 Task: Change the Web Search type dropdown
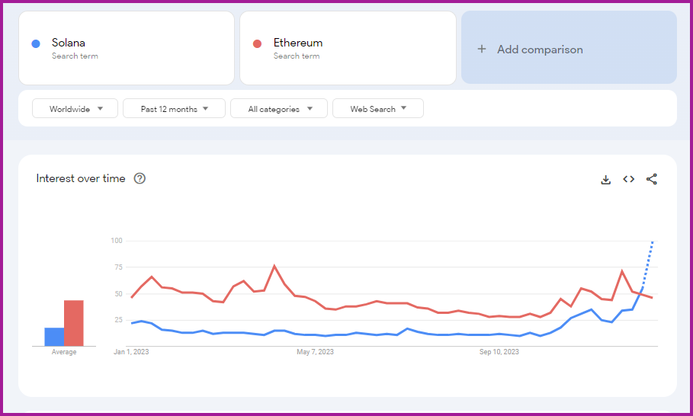(x=378, y=109)
